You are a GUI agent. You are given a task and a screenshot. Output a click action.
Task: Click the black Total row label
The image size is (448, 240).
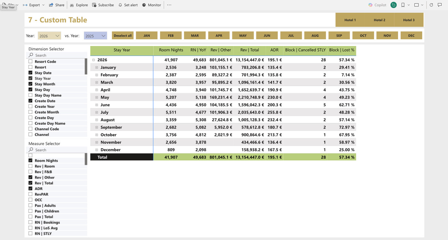click(122, 157)
